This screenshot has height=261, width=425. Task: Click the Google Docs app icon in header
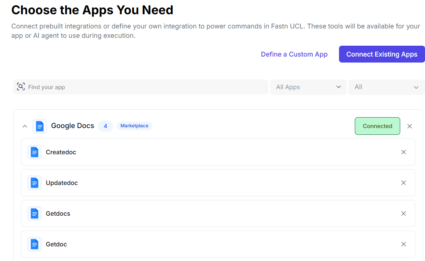pos(40,126)
